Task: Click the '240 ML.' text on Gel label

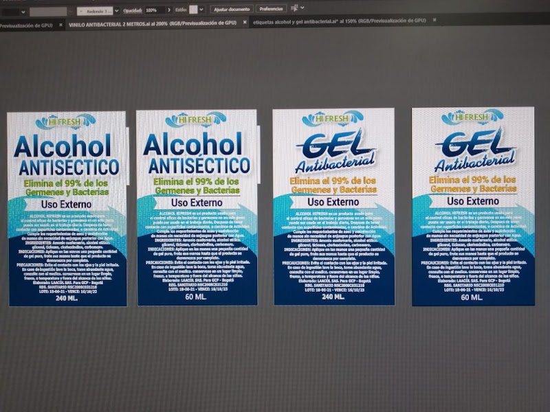Action: tap(333, 297)
